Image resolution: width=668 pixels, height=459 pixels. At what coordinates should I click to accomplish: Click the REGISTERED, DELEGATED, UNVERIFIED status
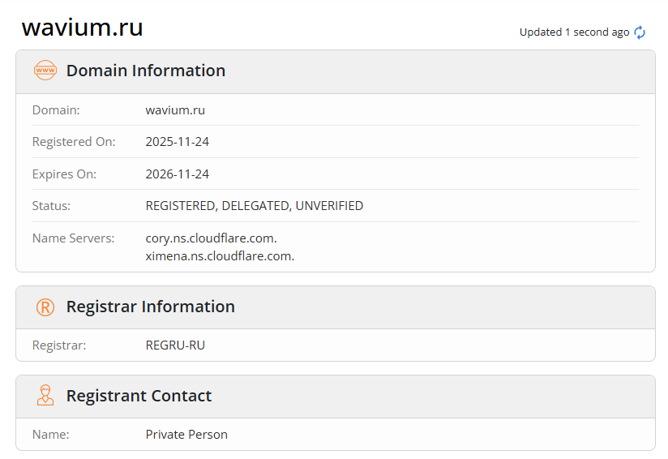coord(255,206)
